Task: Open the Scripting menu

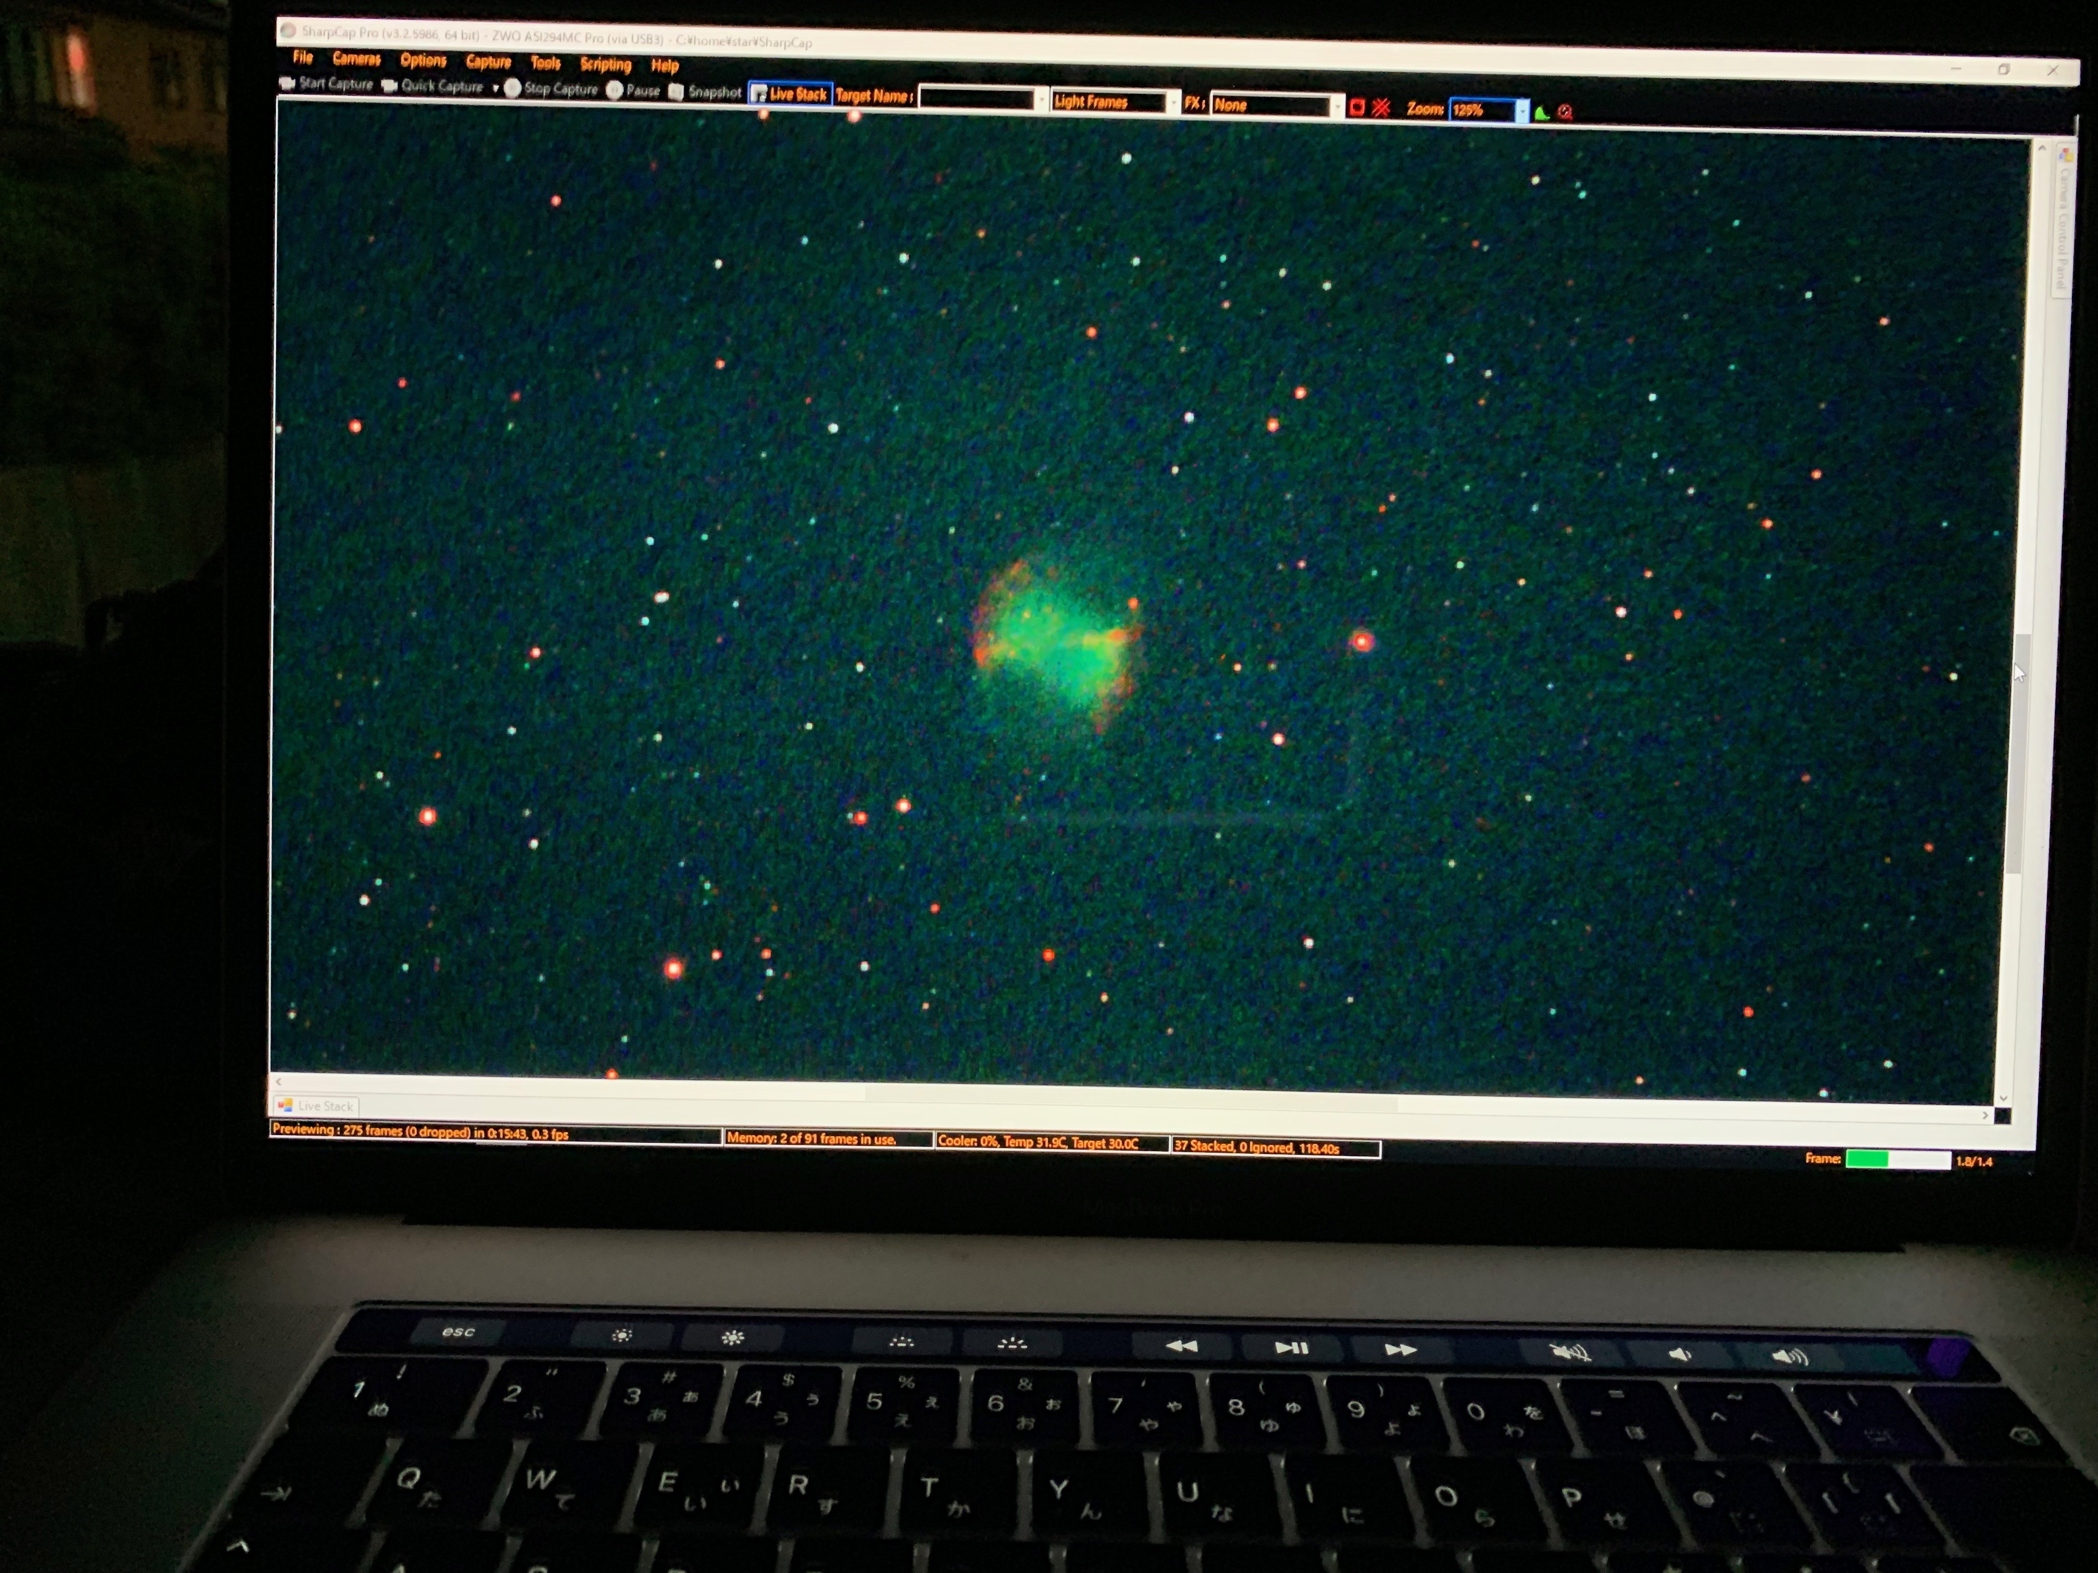Action: coord(605,63)
